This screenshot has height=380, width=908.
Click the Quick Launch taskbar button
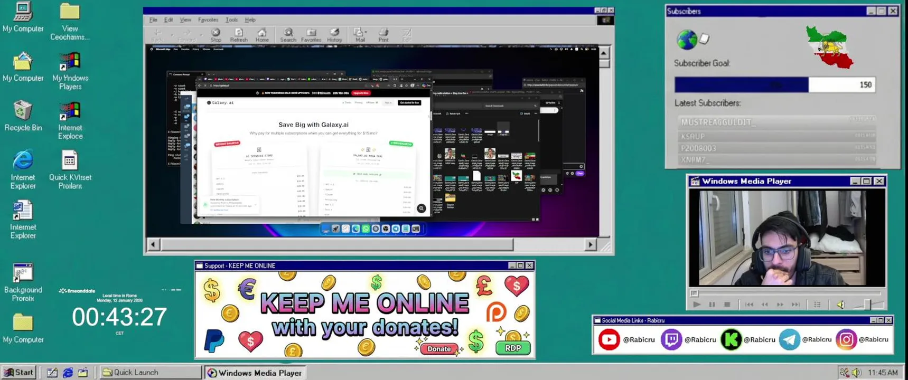coord(151,373)
